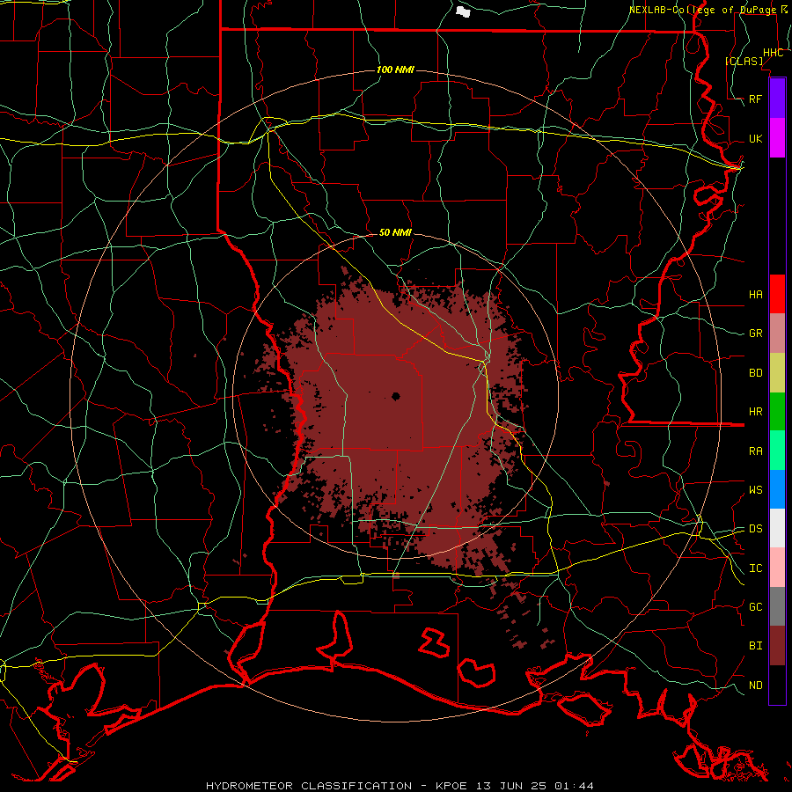Click the 'BI' legend label

click(755, 646)
